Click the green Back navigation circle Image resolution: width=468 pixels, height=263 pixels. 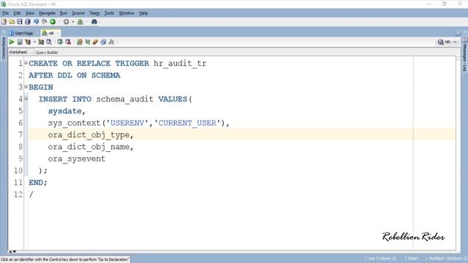53,22
